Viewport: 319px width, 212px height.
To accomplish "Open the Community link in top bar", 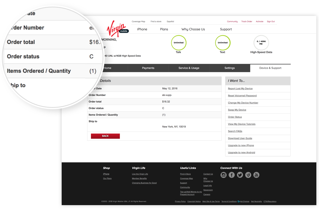I will click(232, 21).
